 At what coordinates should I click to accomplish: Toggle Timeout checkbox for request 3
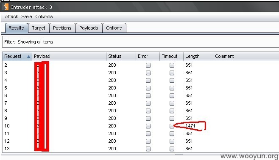172,73
